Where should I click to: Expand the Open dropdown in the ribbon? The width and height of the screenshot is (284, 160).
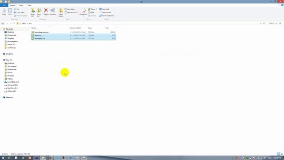pyautogui.click(x=93, y=9)
